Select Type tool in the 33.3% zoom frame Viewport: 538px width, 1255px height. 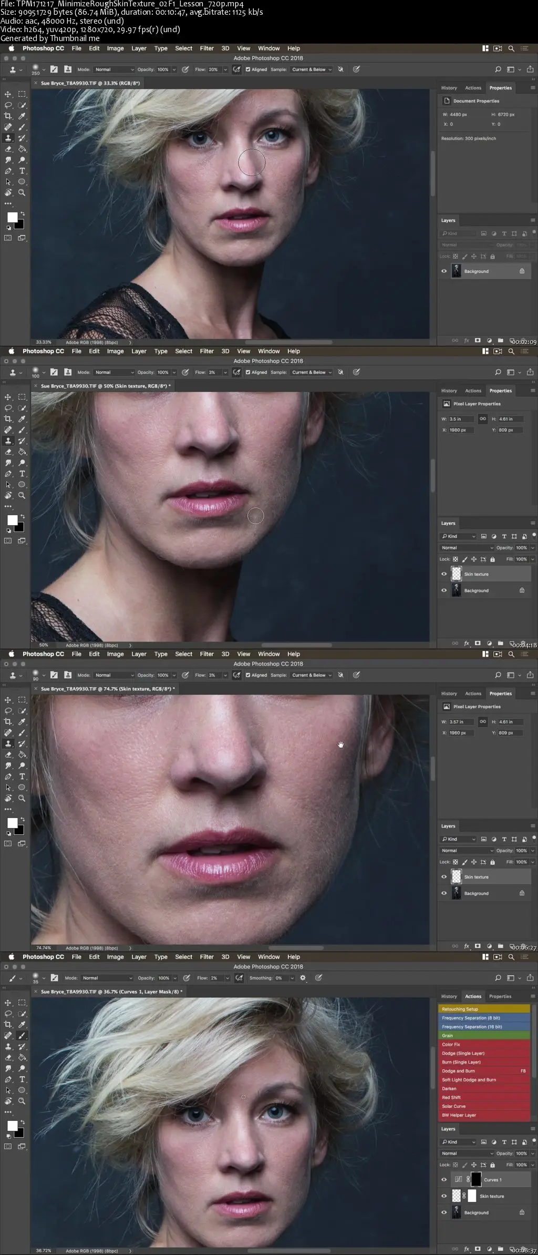pos(22,171)
